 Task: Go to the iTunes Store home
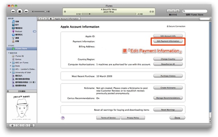click(51, 19)
